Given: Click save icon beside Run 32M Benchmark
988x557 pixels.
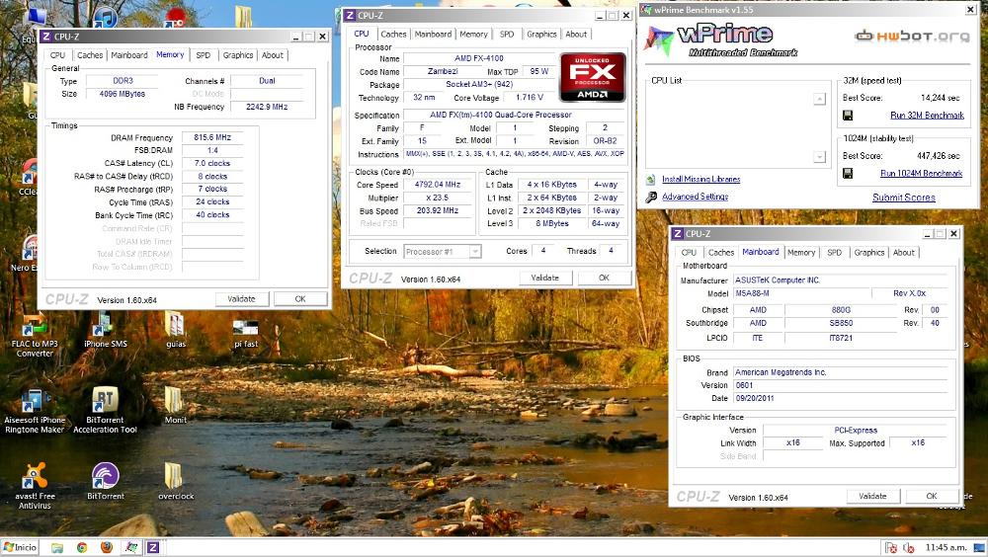Looking at the screenshot, I should (x=848, y=116).
